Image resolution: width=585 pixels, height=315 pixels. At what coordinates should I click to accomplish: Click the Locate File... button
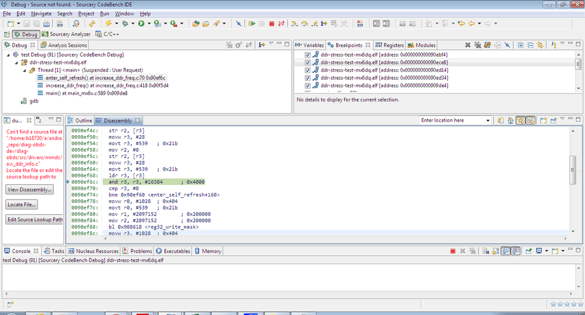pos(22,205)
